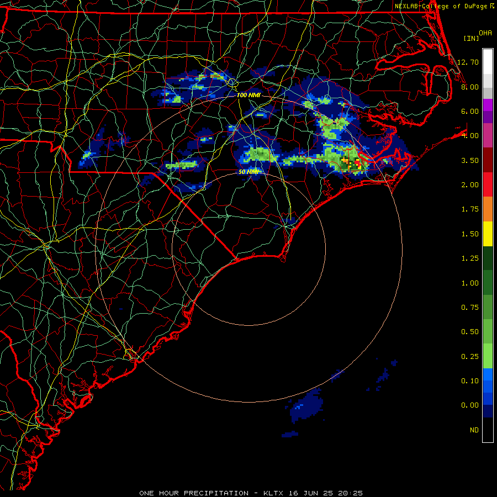
Task: Select the '0.25' scale label
Action: 470,356
